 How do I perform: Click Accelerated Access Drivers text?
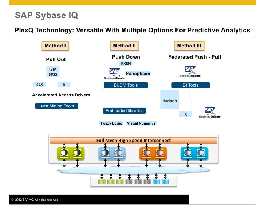click(61, 95)
